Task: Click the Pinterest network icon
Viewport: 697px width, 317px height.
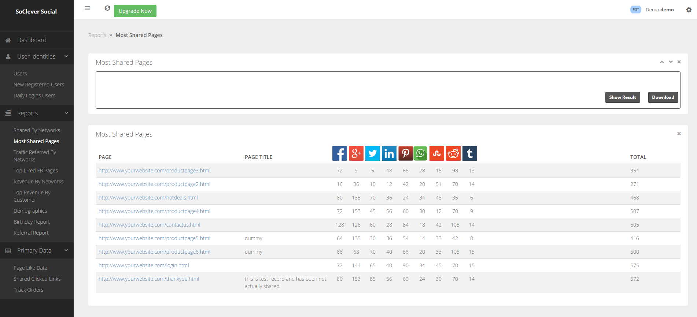Action: [x=406, y=153]
